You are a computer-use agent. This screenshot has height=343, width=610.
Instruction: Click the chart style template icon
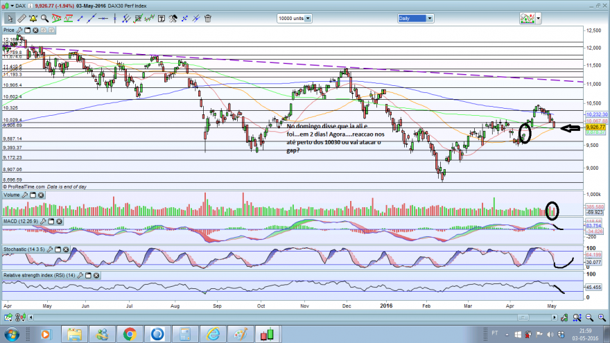point(528,18)
